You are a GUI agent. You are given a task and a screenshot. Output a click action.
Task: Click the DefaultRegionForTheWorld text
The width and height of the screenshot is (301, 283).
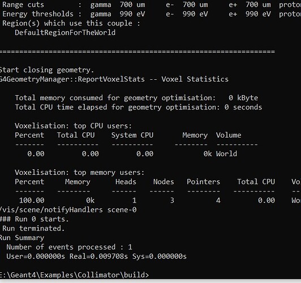point(65,32)
